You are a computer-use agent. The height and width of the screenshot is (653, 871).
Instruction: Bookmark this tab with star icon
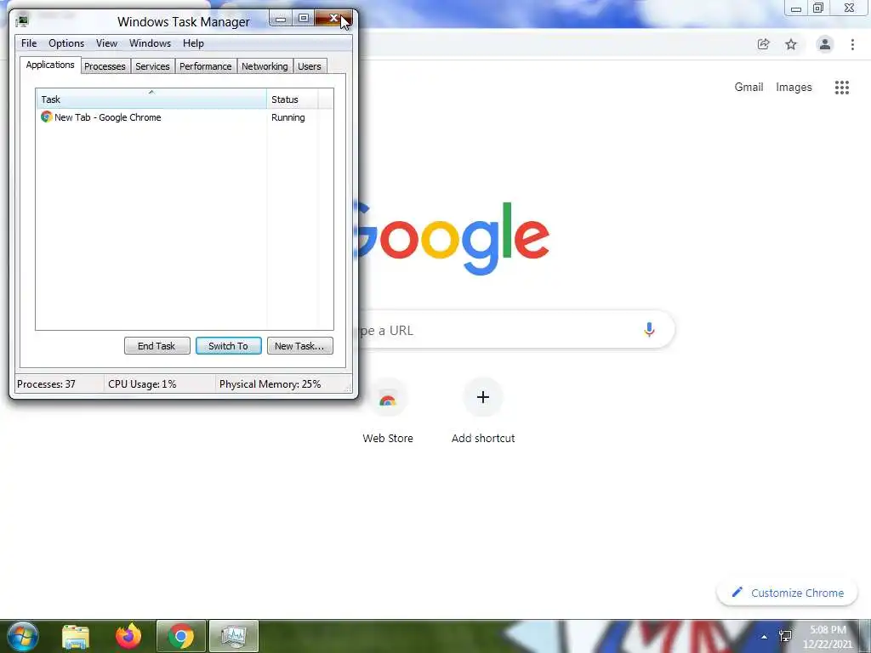(791, 44)
